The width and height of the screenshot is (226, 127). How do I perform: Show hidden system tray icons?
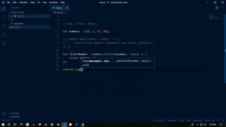coord(197,125)
